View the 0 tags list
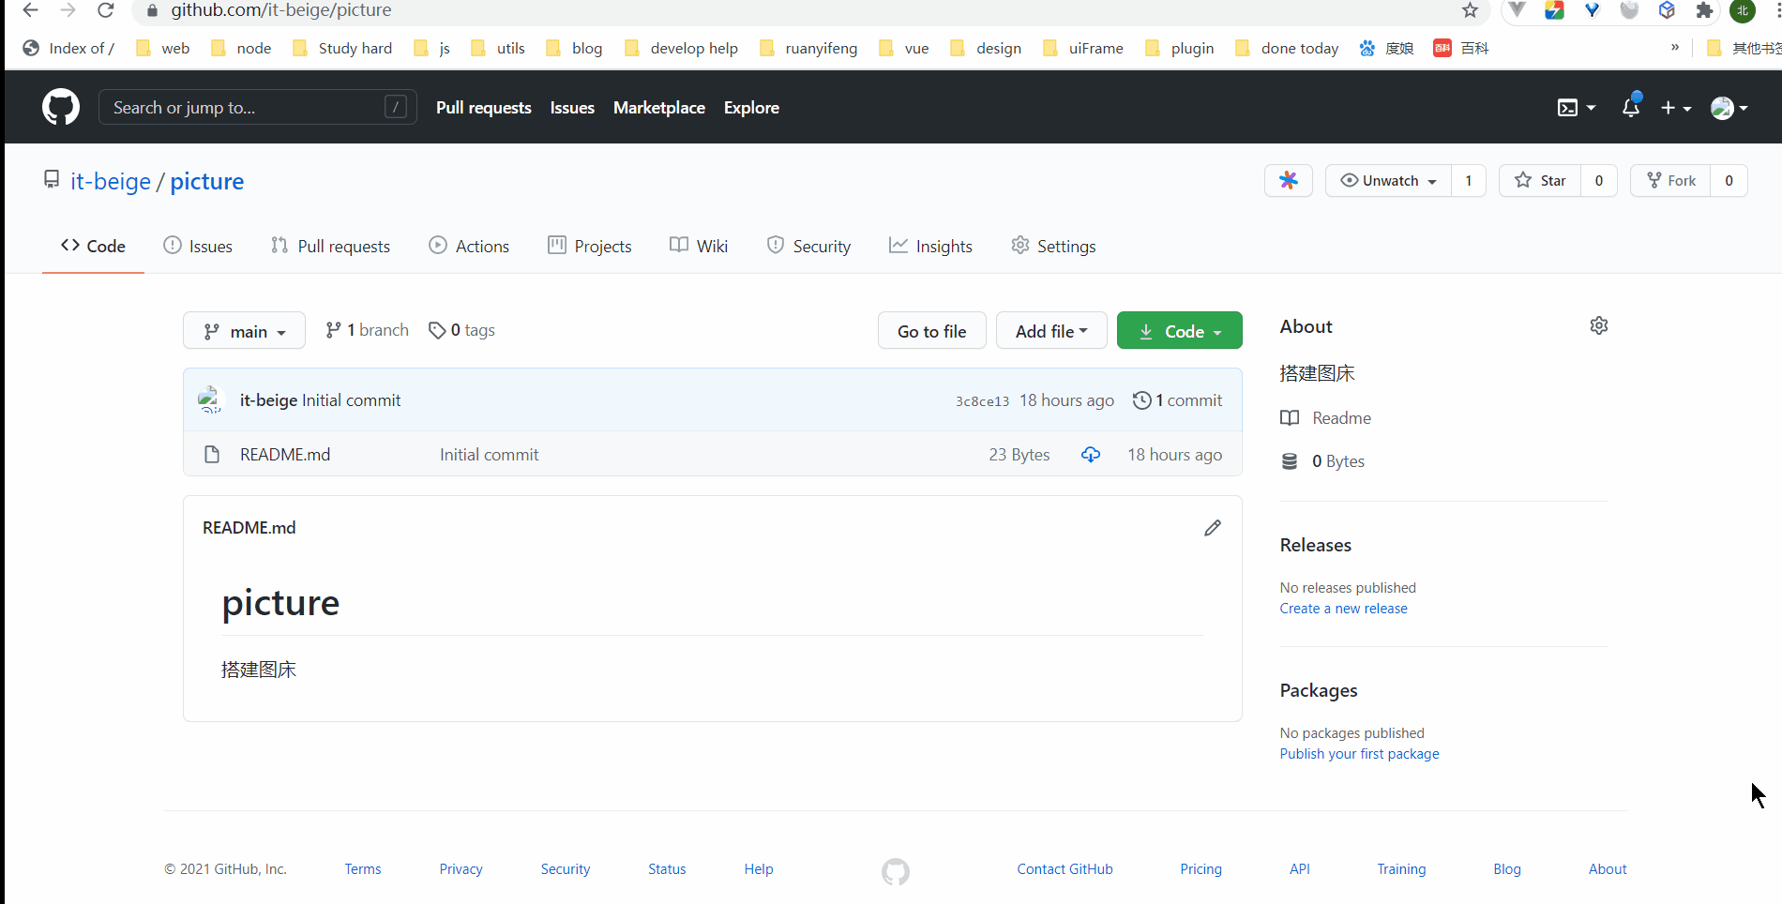This screenshot has width=1782, height=904. 461,330
